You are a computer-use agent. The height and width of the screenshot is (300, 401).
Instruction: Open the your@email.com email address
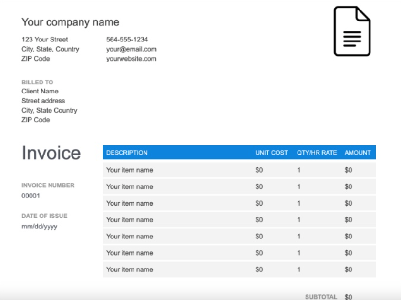point(131,49)
